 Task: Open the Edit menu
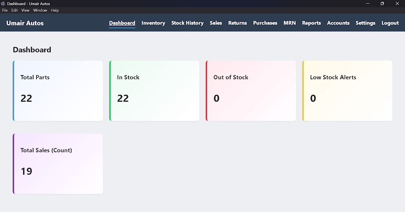(14, 10)
